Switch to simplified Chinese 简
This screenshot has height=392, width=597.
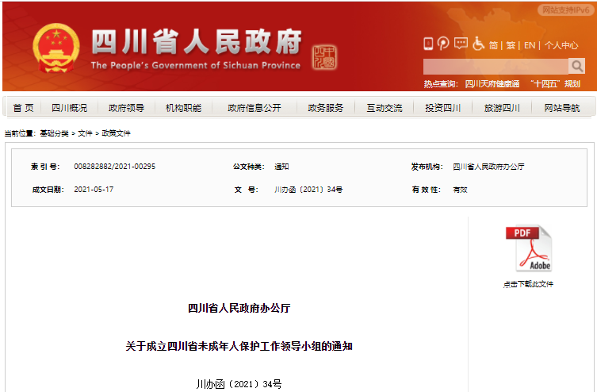[x=493, y=45]
